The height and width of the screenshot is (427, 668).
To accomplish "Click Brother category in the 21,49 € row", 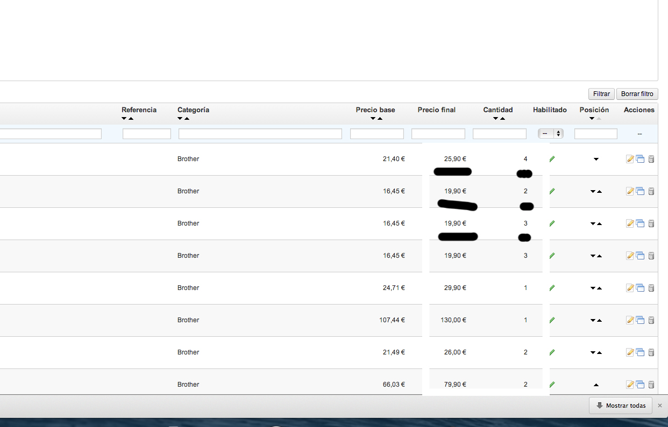I will (x=188, y=352).
